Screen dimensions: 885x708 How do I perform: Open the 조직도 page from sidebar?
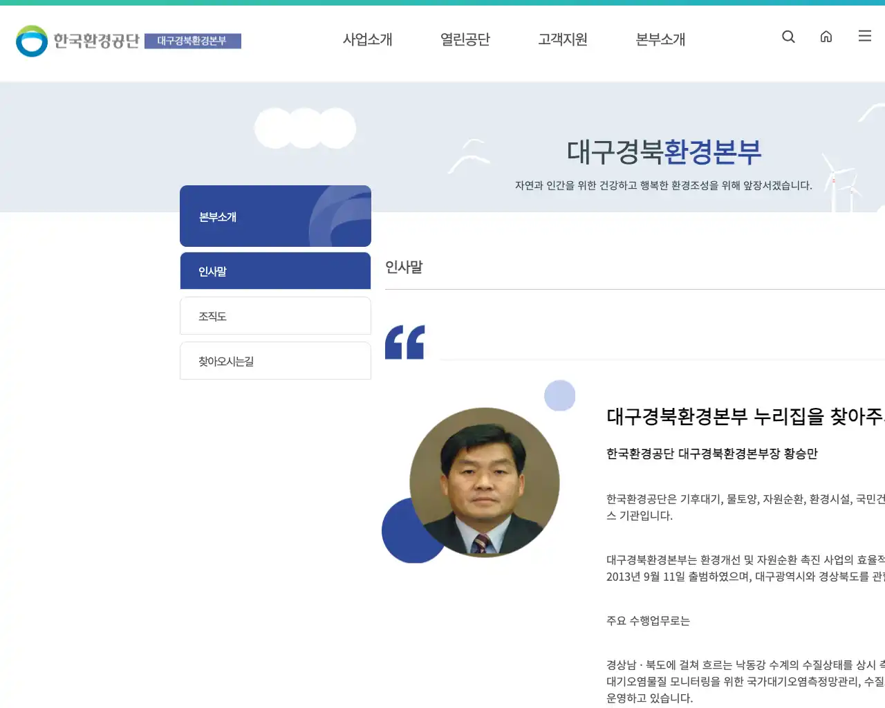click(x=275, y=315)
